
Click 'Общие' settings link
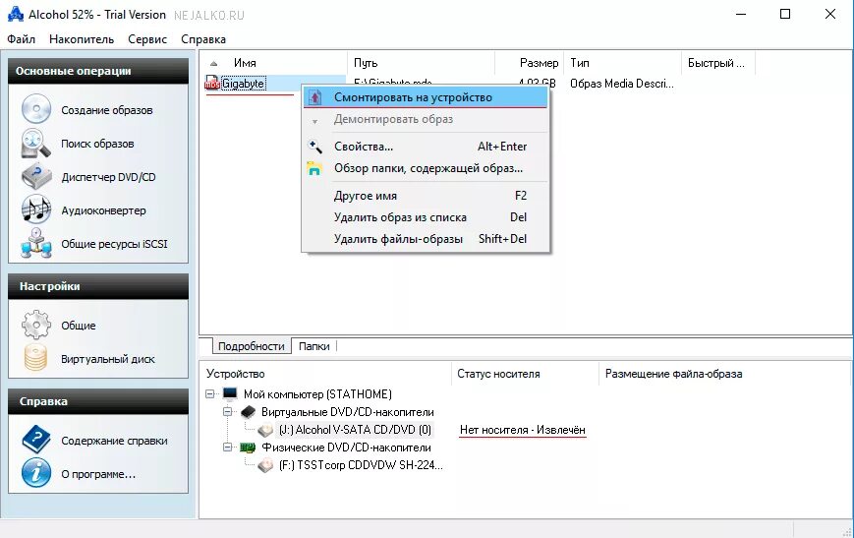pos(79,326)
